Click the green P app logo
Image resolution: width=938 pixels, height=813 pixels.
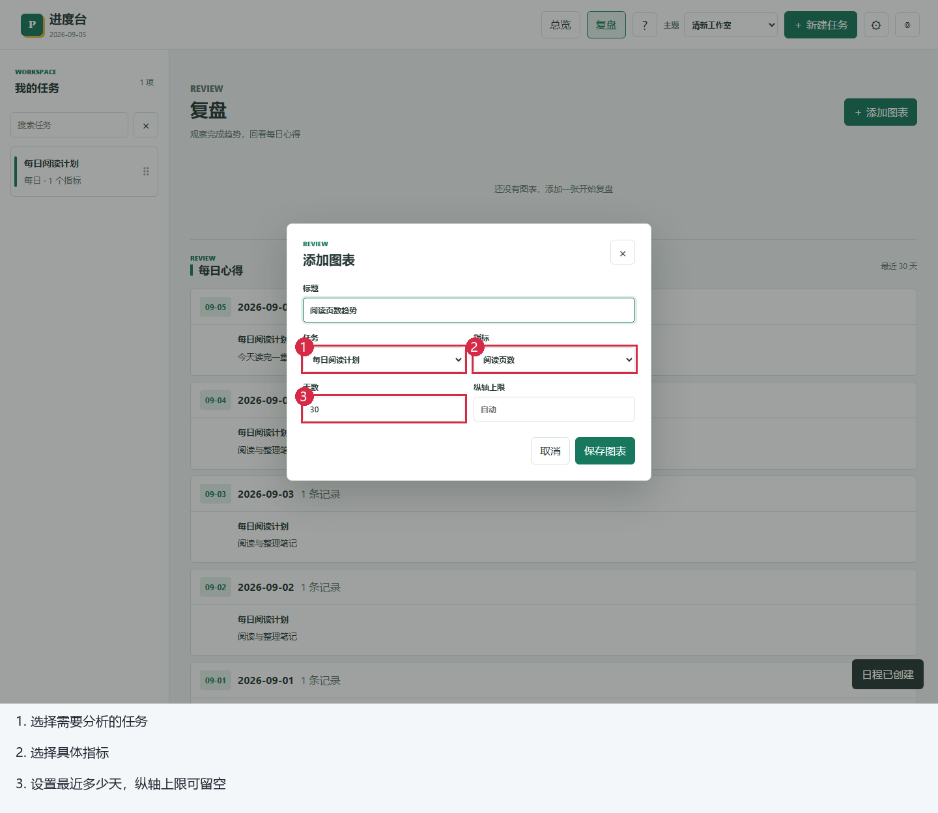[32, 25]
